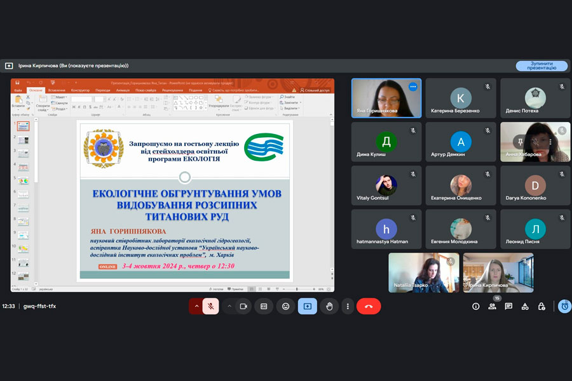This screenshot has height=381, width=572.
Task: Expand camera video settings arrow
Action: (x=229, y=306)
